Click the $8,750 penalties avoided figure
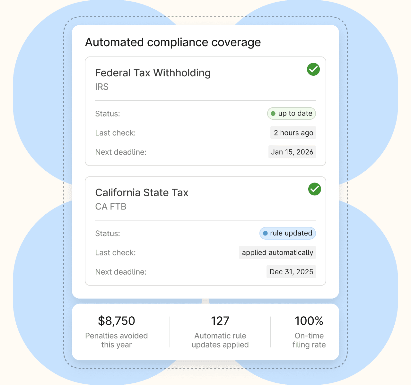This screenshot has width=411, height=385. [x=117, y=321]
